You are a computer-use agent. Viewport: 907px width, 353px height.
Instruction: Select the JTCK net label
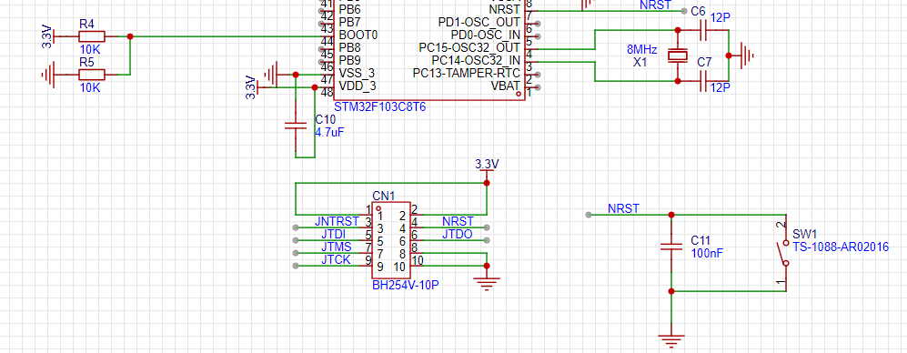tap(336, 259)
